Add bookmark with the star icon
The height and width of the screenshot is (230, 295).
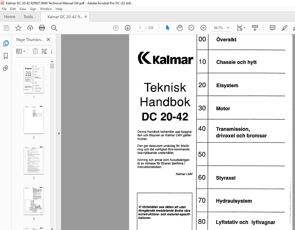[x=18, y=28]
